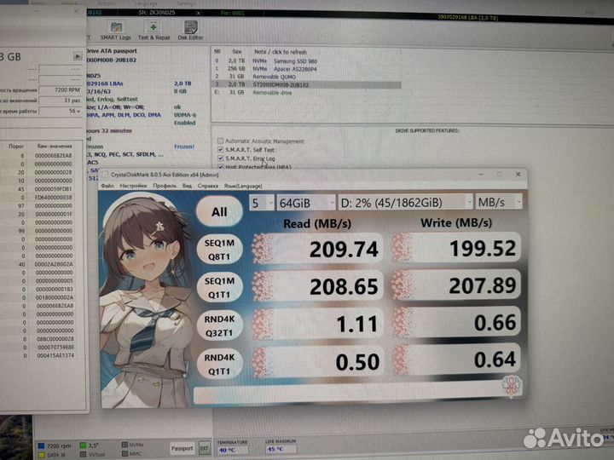The image size is (614, 460).
Task: Select E: Removable drive row
Action: pos(307,93)
